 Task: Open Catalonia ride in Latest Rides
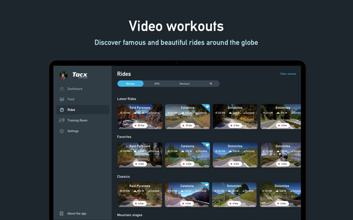coord(188,117)
